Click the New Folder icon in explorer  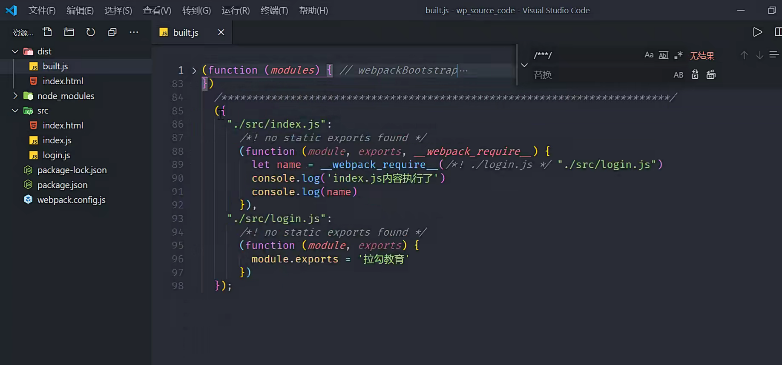pyautogui.click(x=69, y=32)
